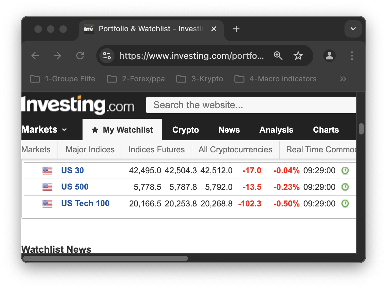Click the green clock icon for US 30
This screenshot has height=289, width=387.
pyautogui.click(x=345, y=170)
